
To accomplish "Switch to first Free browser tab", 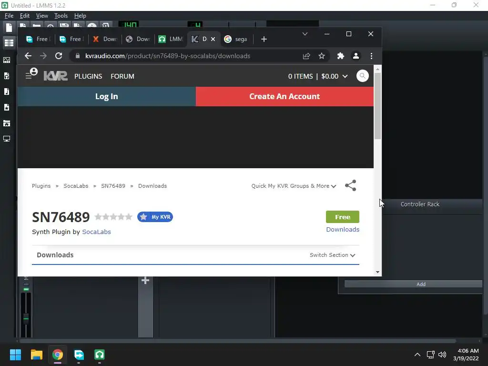I will click(38, 39).
